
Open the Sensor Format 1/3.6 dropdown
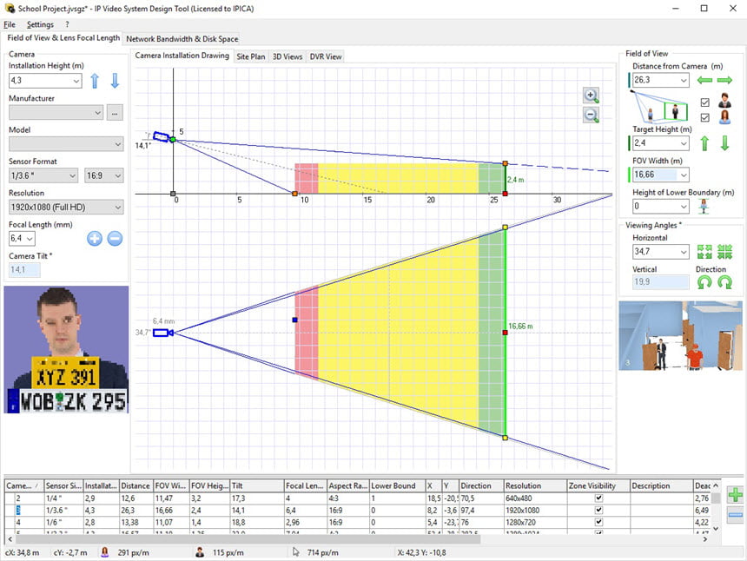[72, 175]
